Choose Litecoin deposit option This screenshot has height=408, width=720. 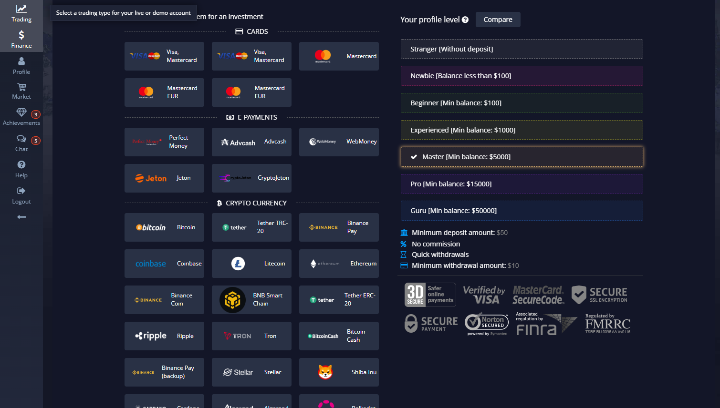coord(251,264)
